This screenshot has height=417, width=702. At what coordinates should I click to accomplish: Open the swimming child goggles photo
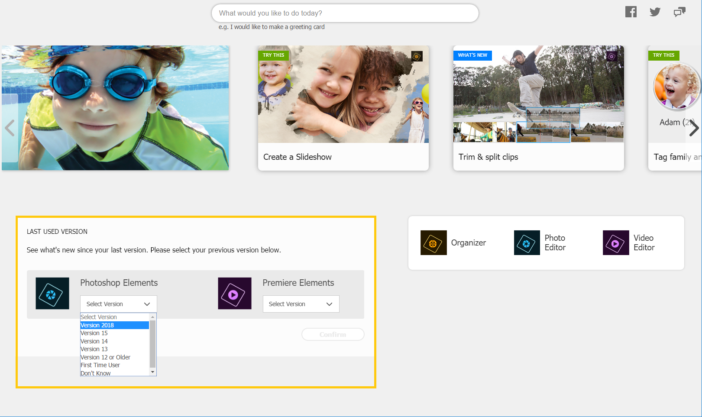click(115, 108)
